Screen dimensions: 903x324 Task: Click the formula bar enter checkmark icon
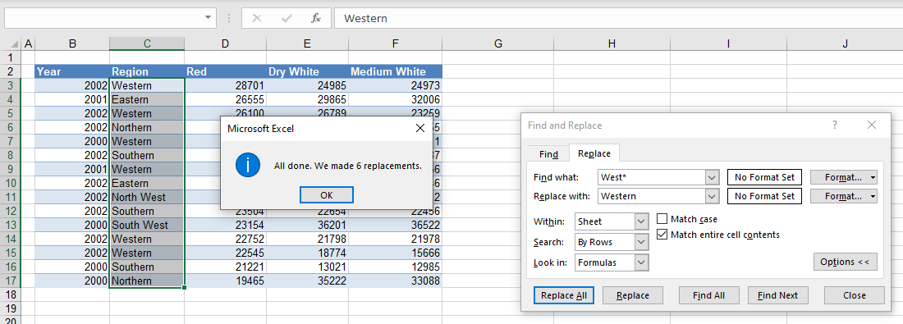click(286, 18)
